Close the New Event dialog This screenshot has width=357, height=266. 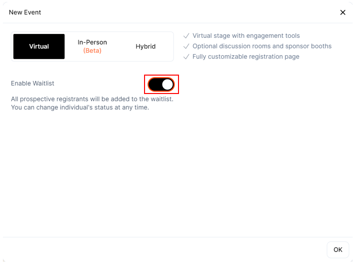[x=342, y=13]
